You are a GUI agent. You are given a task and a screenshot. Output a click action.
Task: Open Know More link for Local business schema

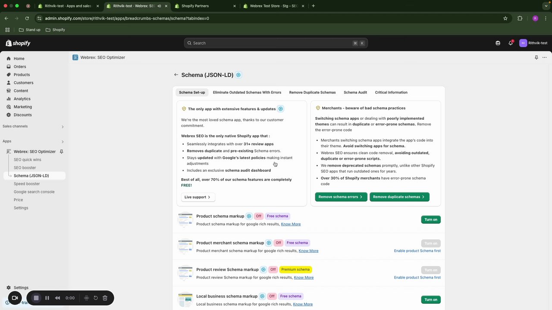click(303, 304)
